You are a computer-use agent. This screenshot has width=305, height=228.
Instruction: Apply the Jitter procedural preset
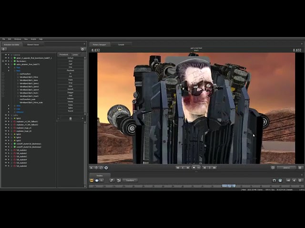[x=71, y=86]
